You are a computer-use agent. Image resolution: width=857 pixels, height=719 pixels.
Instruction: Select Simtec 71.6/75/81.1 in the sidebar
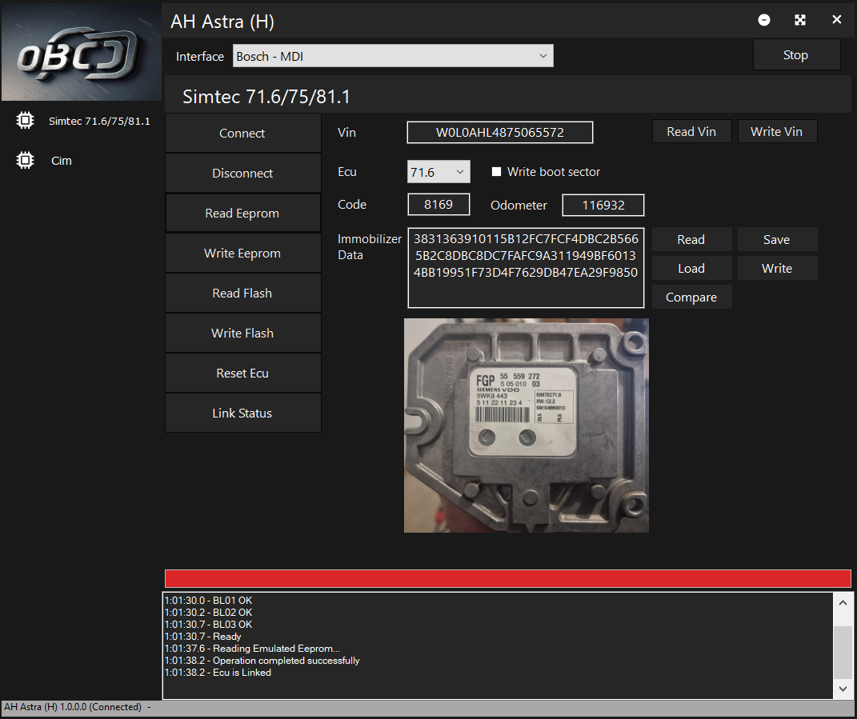99,122
